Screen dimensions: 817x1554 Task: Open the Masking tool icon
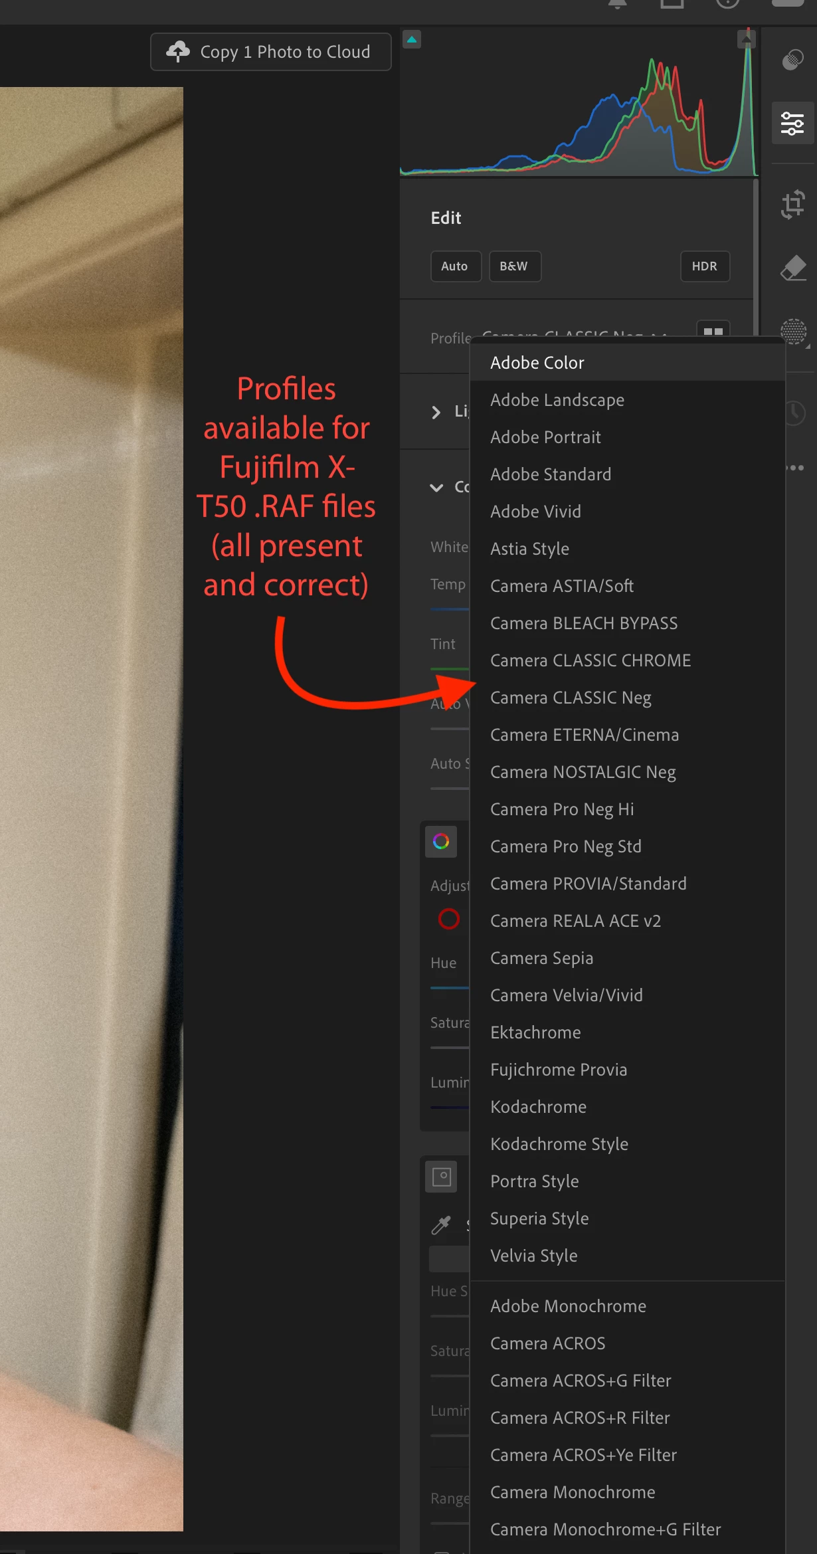point(793,331)
